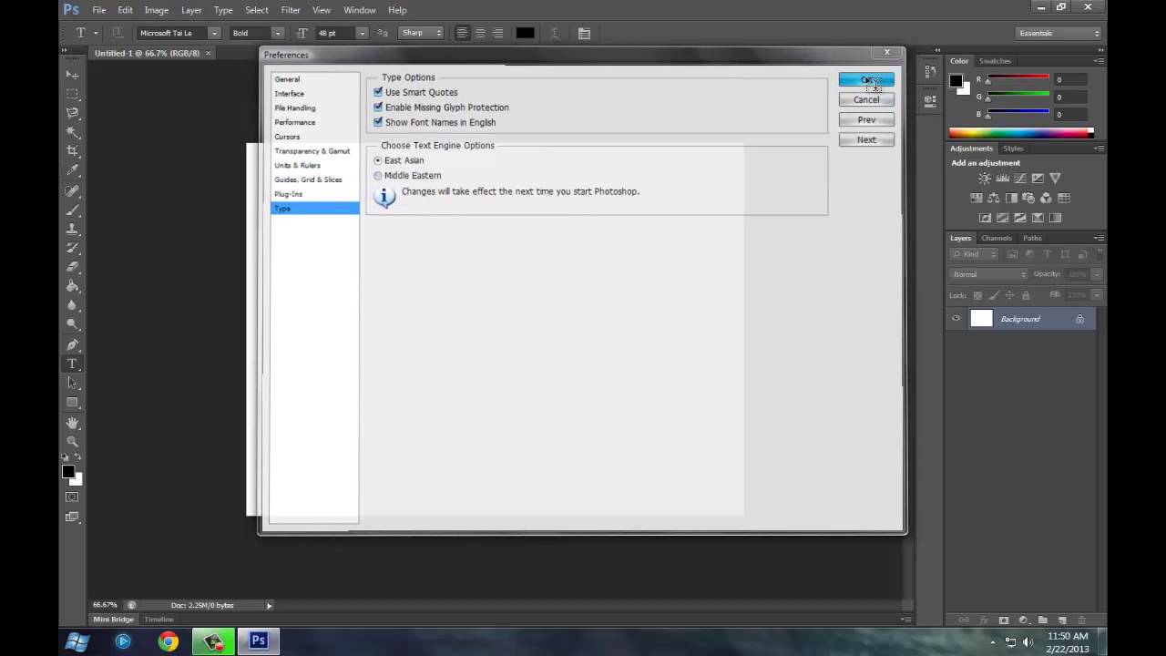Open the Essentials workspace dropdown
Image resolution: width=1166 pixels, height=656 pixels.
click(1059, 33)
